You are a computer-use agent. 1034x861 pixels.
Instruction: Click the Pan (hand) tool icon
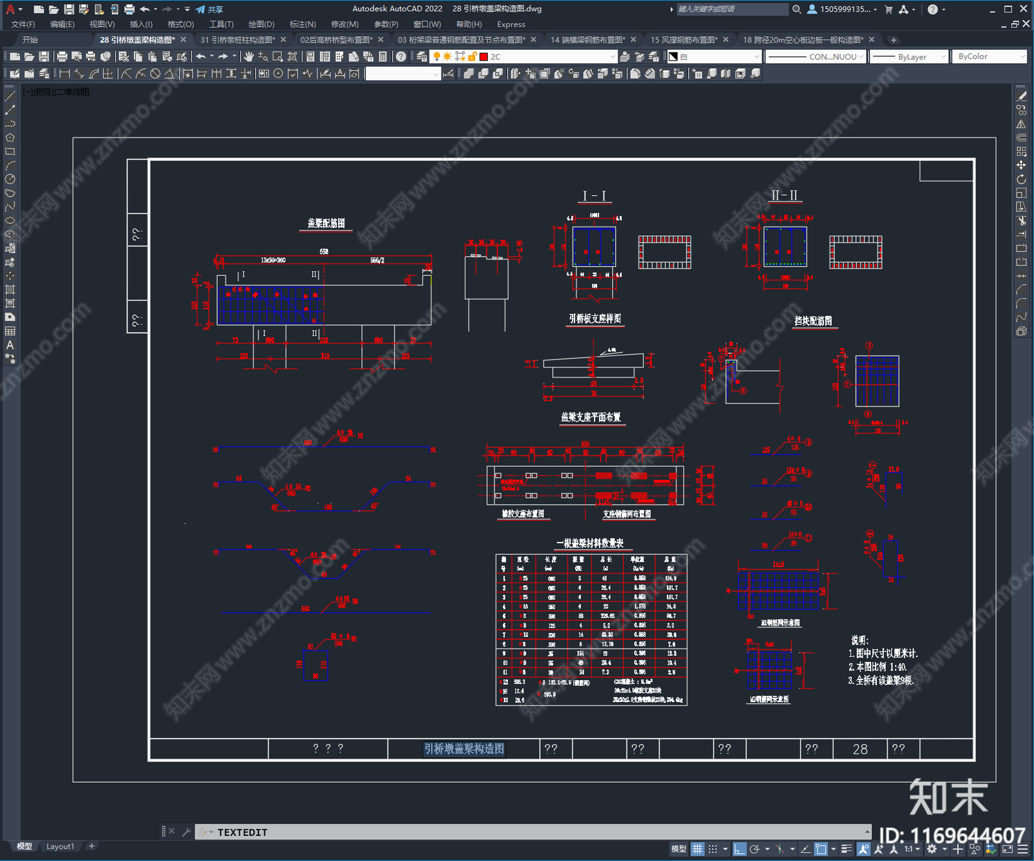point(249,57)
